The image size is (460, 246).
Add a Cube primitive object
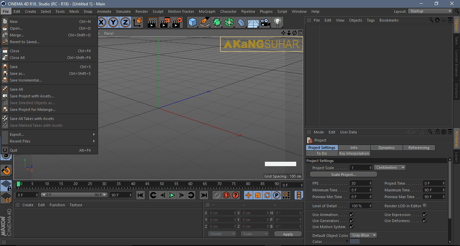pyautogui.click(x=192, y=23)
